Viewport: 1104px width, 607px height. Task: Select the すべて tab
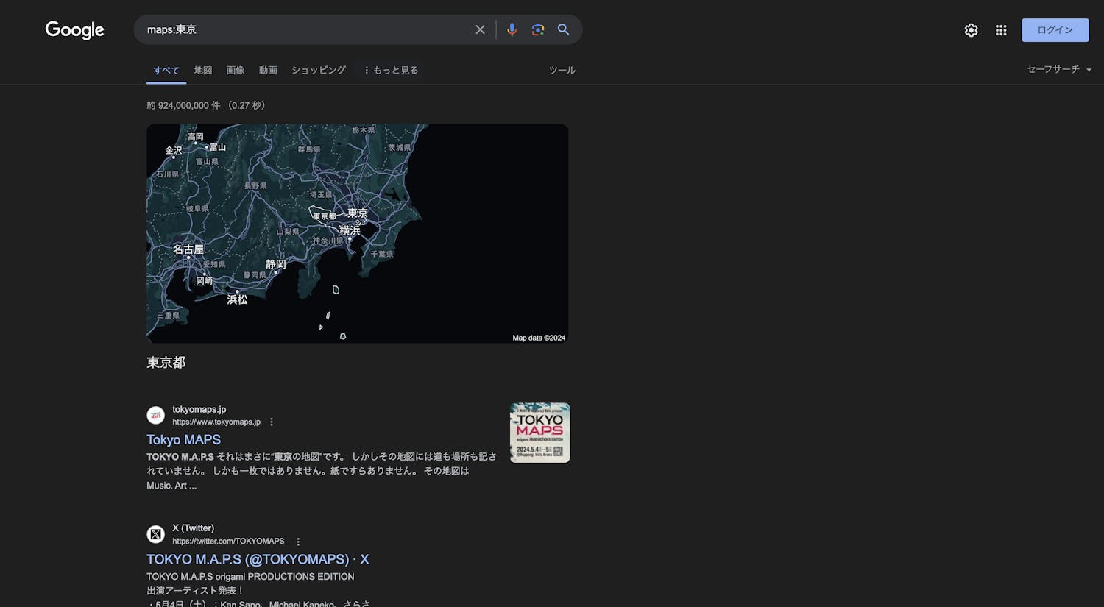point(166,70)
